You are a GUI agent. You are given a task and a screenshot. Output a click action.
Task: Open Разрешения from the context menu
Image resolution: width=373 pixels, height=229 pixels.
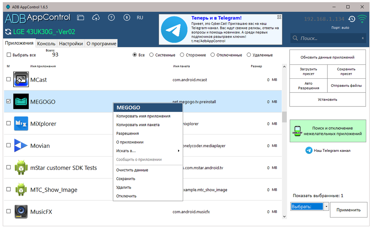coord(148,133)
